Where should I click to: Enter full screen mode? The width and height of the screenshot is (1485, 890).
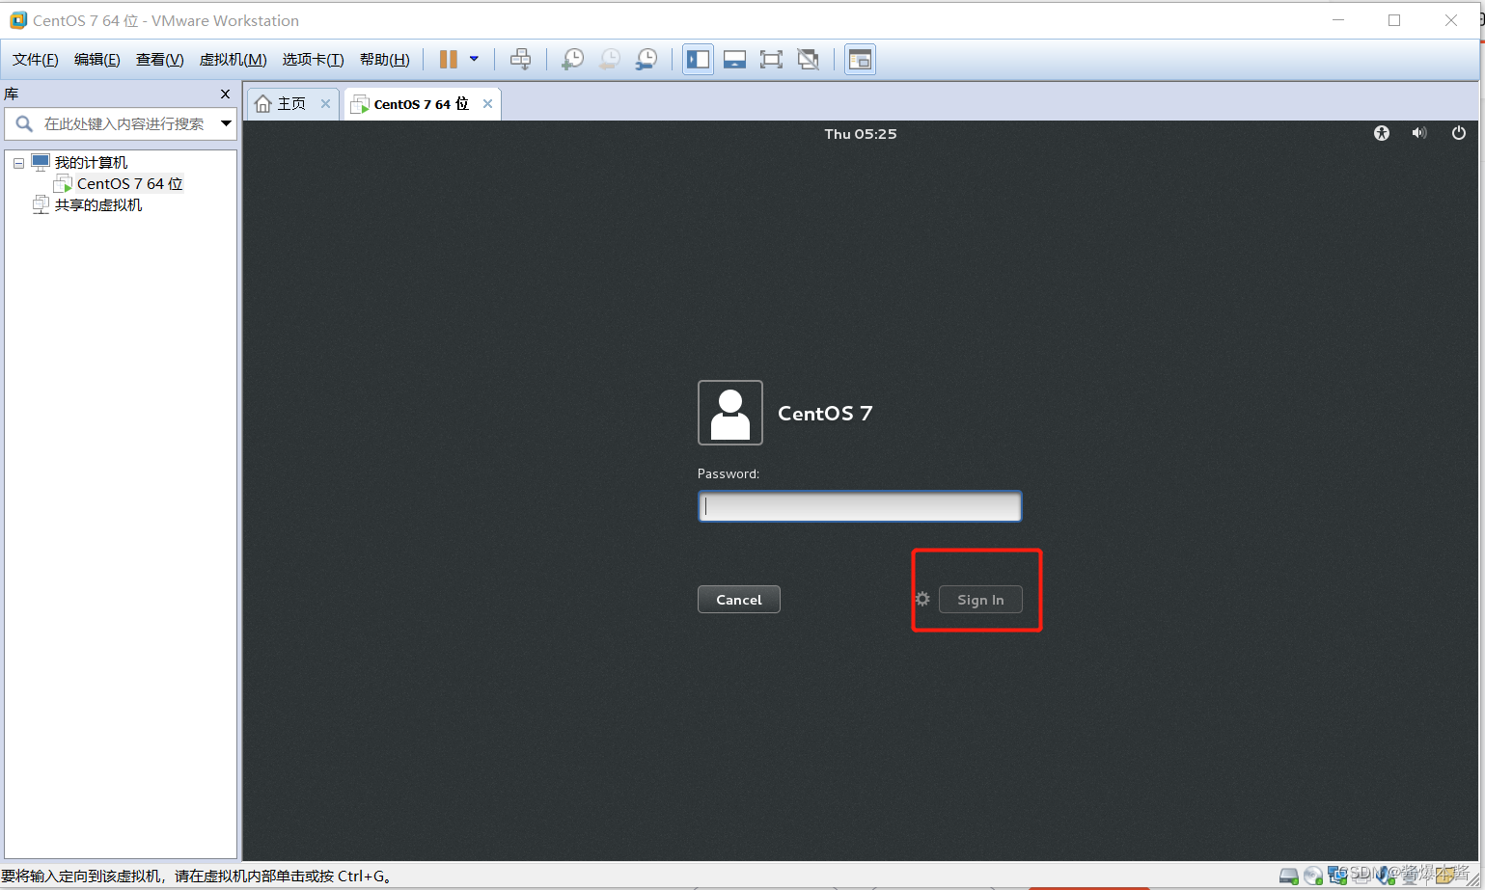tap(771, 59)
